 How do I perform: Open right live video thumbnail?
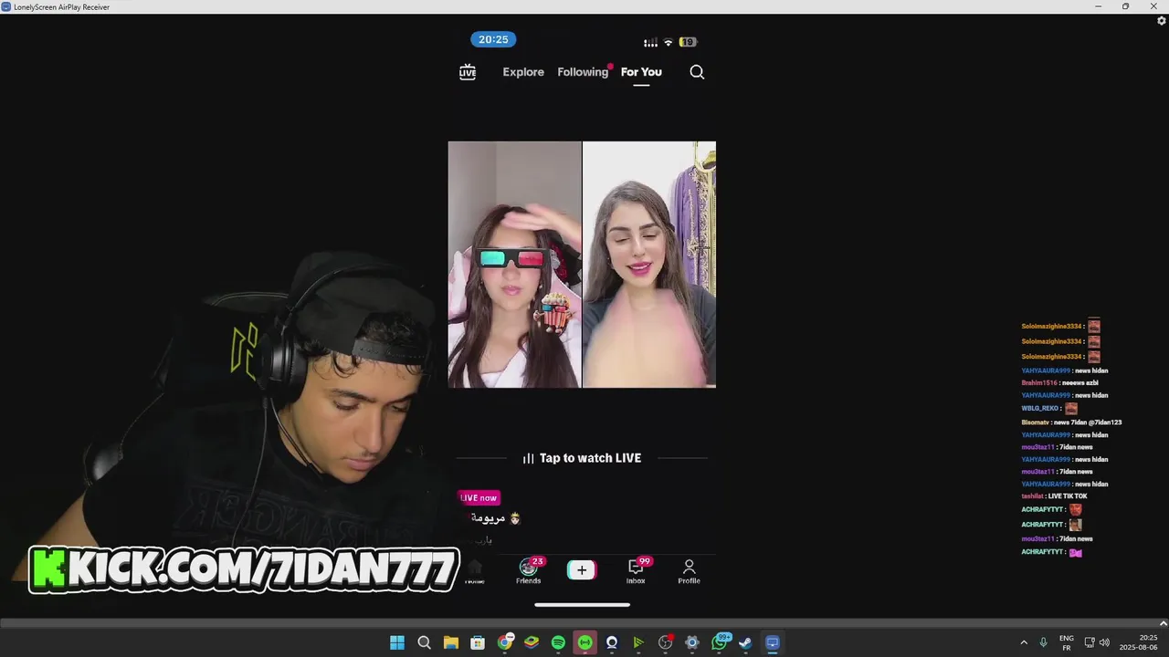click(x=649, y=265)
